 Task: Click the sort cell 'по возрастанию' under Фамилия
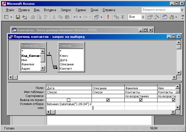pos(141,96)
